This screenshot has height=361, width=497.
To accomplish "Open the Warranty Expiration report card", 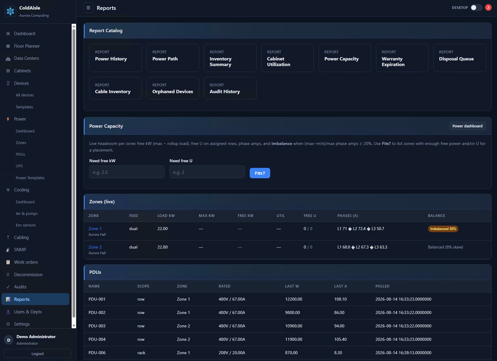I will (x=402, y=58).
